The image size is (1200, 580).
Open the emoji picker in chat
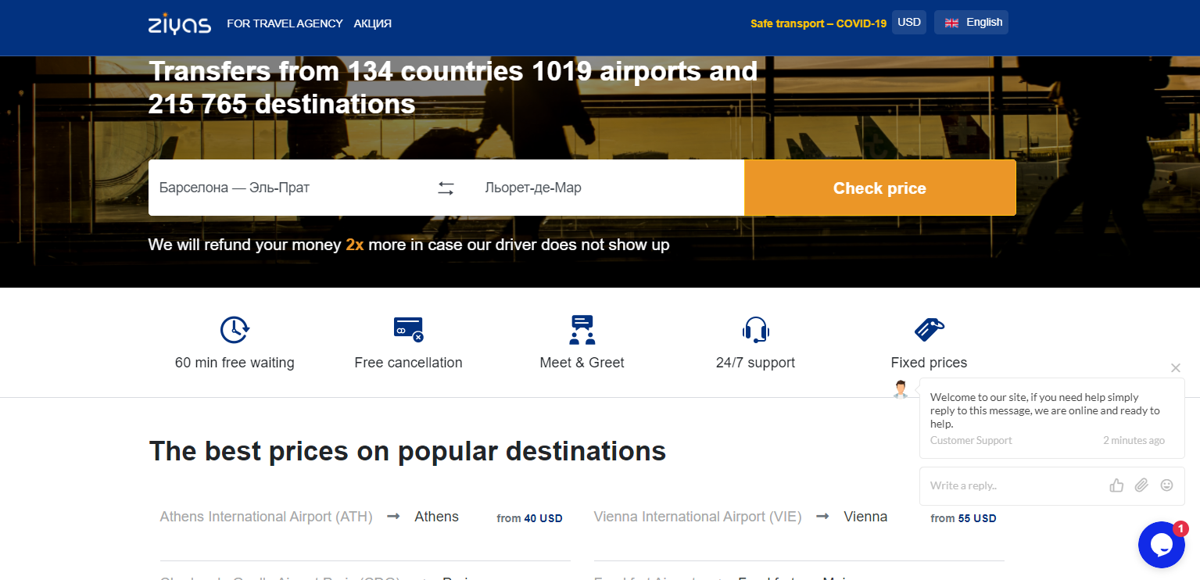pos(1166,485)
